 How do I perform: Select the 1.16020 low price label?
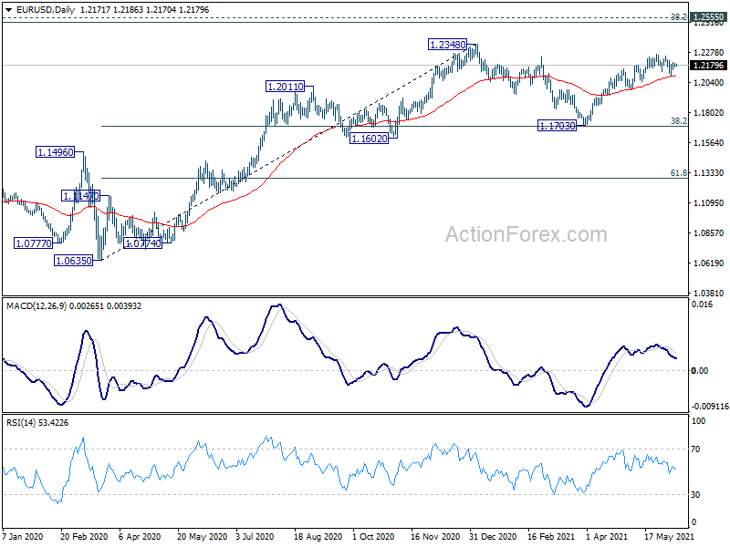(370, 139)
